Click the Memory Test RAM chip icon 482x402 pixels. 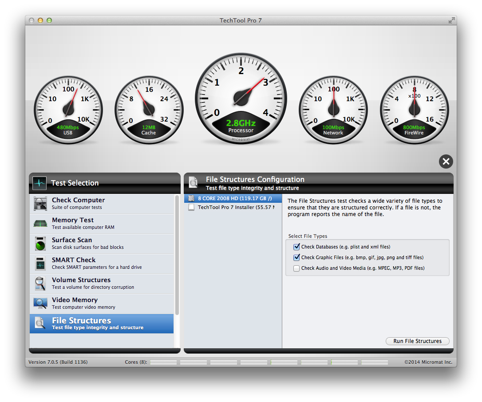tap(40, 224)
